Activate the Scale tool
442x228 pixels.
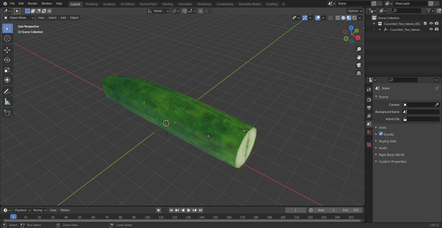click(x=7, y=70)
